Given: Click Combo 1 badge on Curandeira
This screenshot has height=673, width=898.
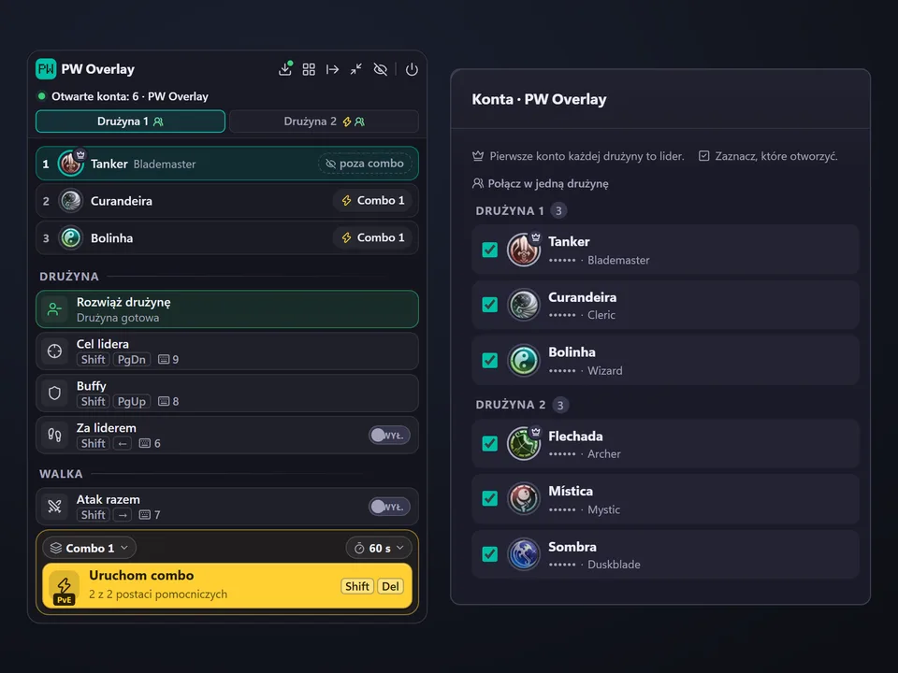Looking at the screenshot, I should click(x=373, y=200).
